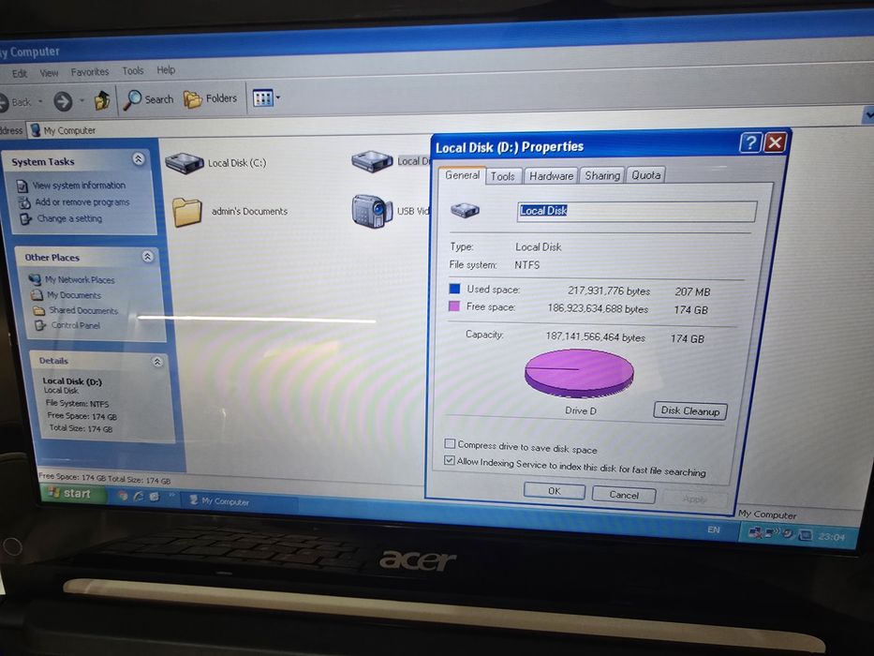The width and height of the screenshot is (874, 656).
Task: Uncheck Allow Indexing Service checkbox
Action: pyautogui.click(x=450, y=460)
